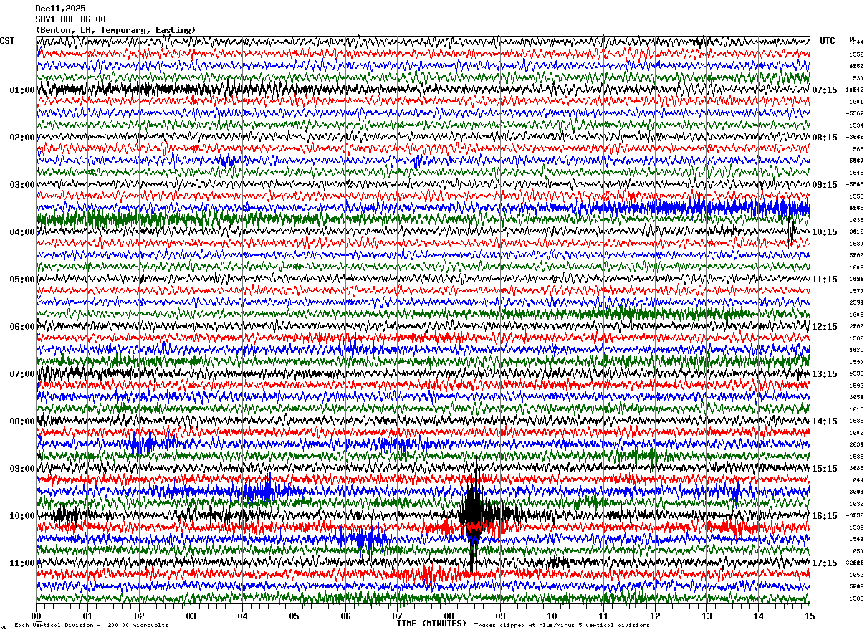The width and height of the screenshot is (867, 635).
Task: Select the 03:00 CST time label
Action: tap(22, 185)
